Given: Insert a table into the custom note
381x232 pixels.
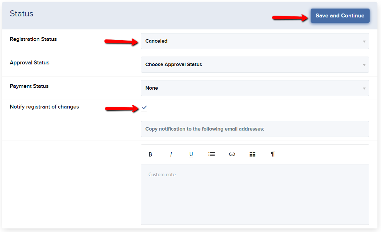Looking at the screenshot, I should 252,154.
